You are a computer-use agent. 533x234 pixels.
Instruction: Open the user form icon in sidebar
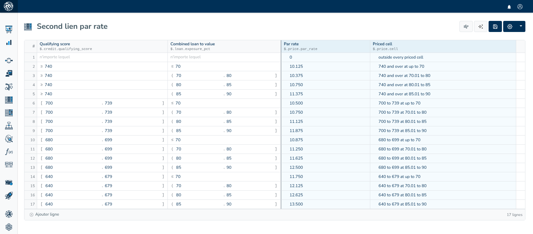tap(9, 73)
